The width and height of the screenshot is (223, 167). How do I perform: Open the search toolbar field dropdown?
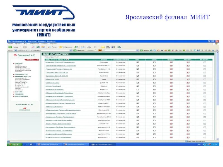pos(137,50)
